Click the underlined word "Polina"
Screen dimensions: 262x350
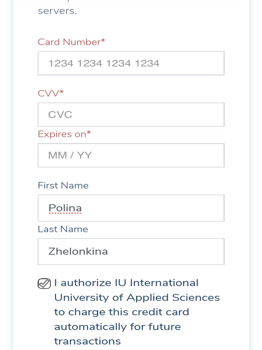point(65,208)
